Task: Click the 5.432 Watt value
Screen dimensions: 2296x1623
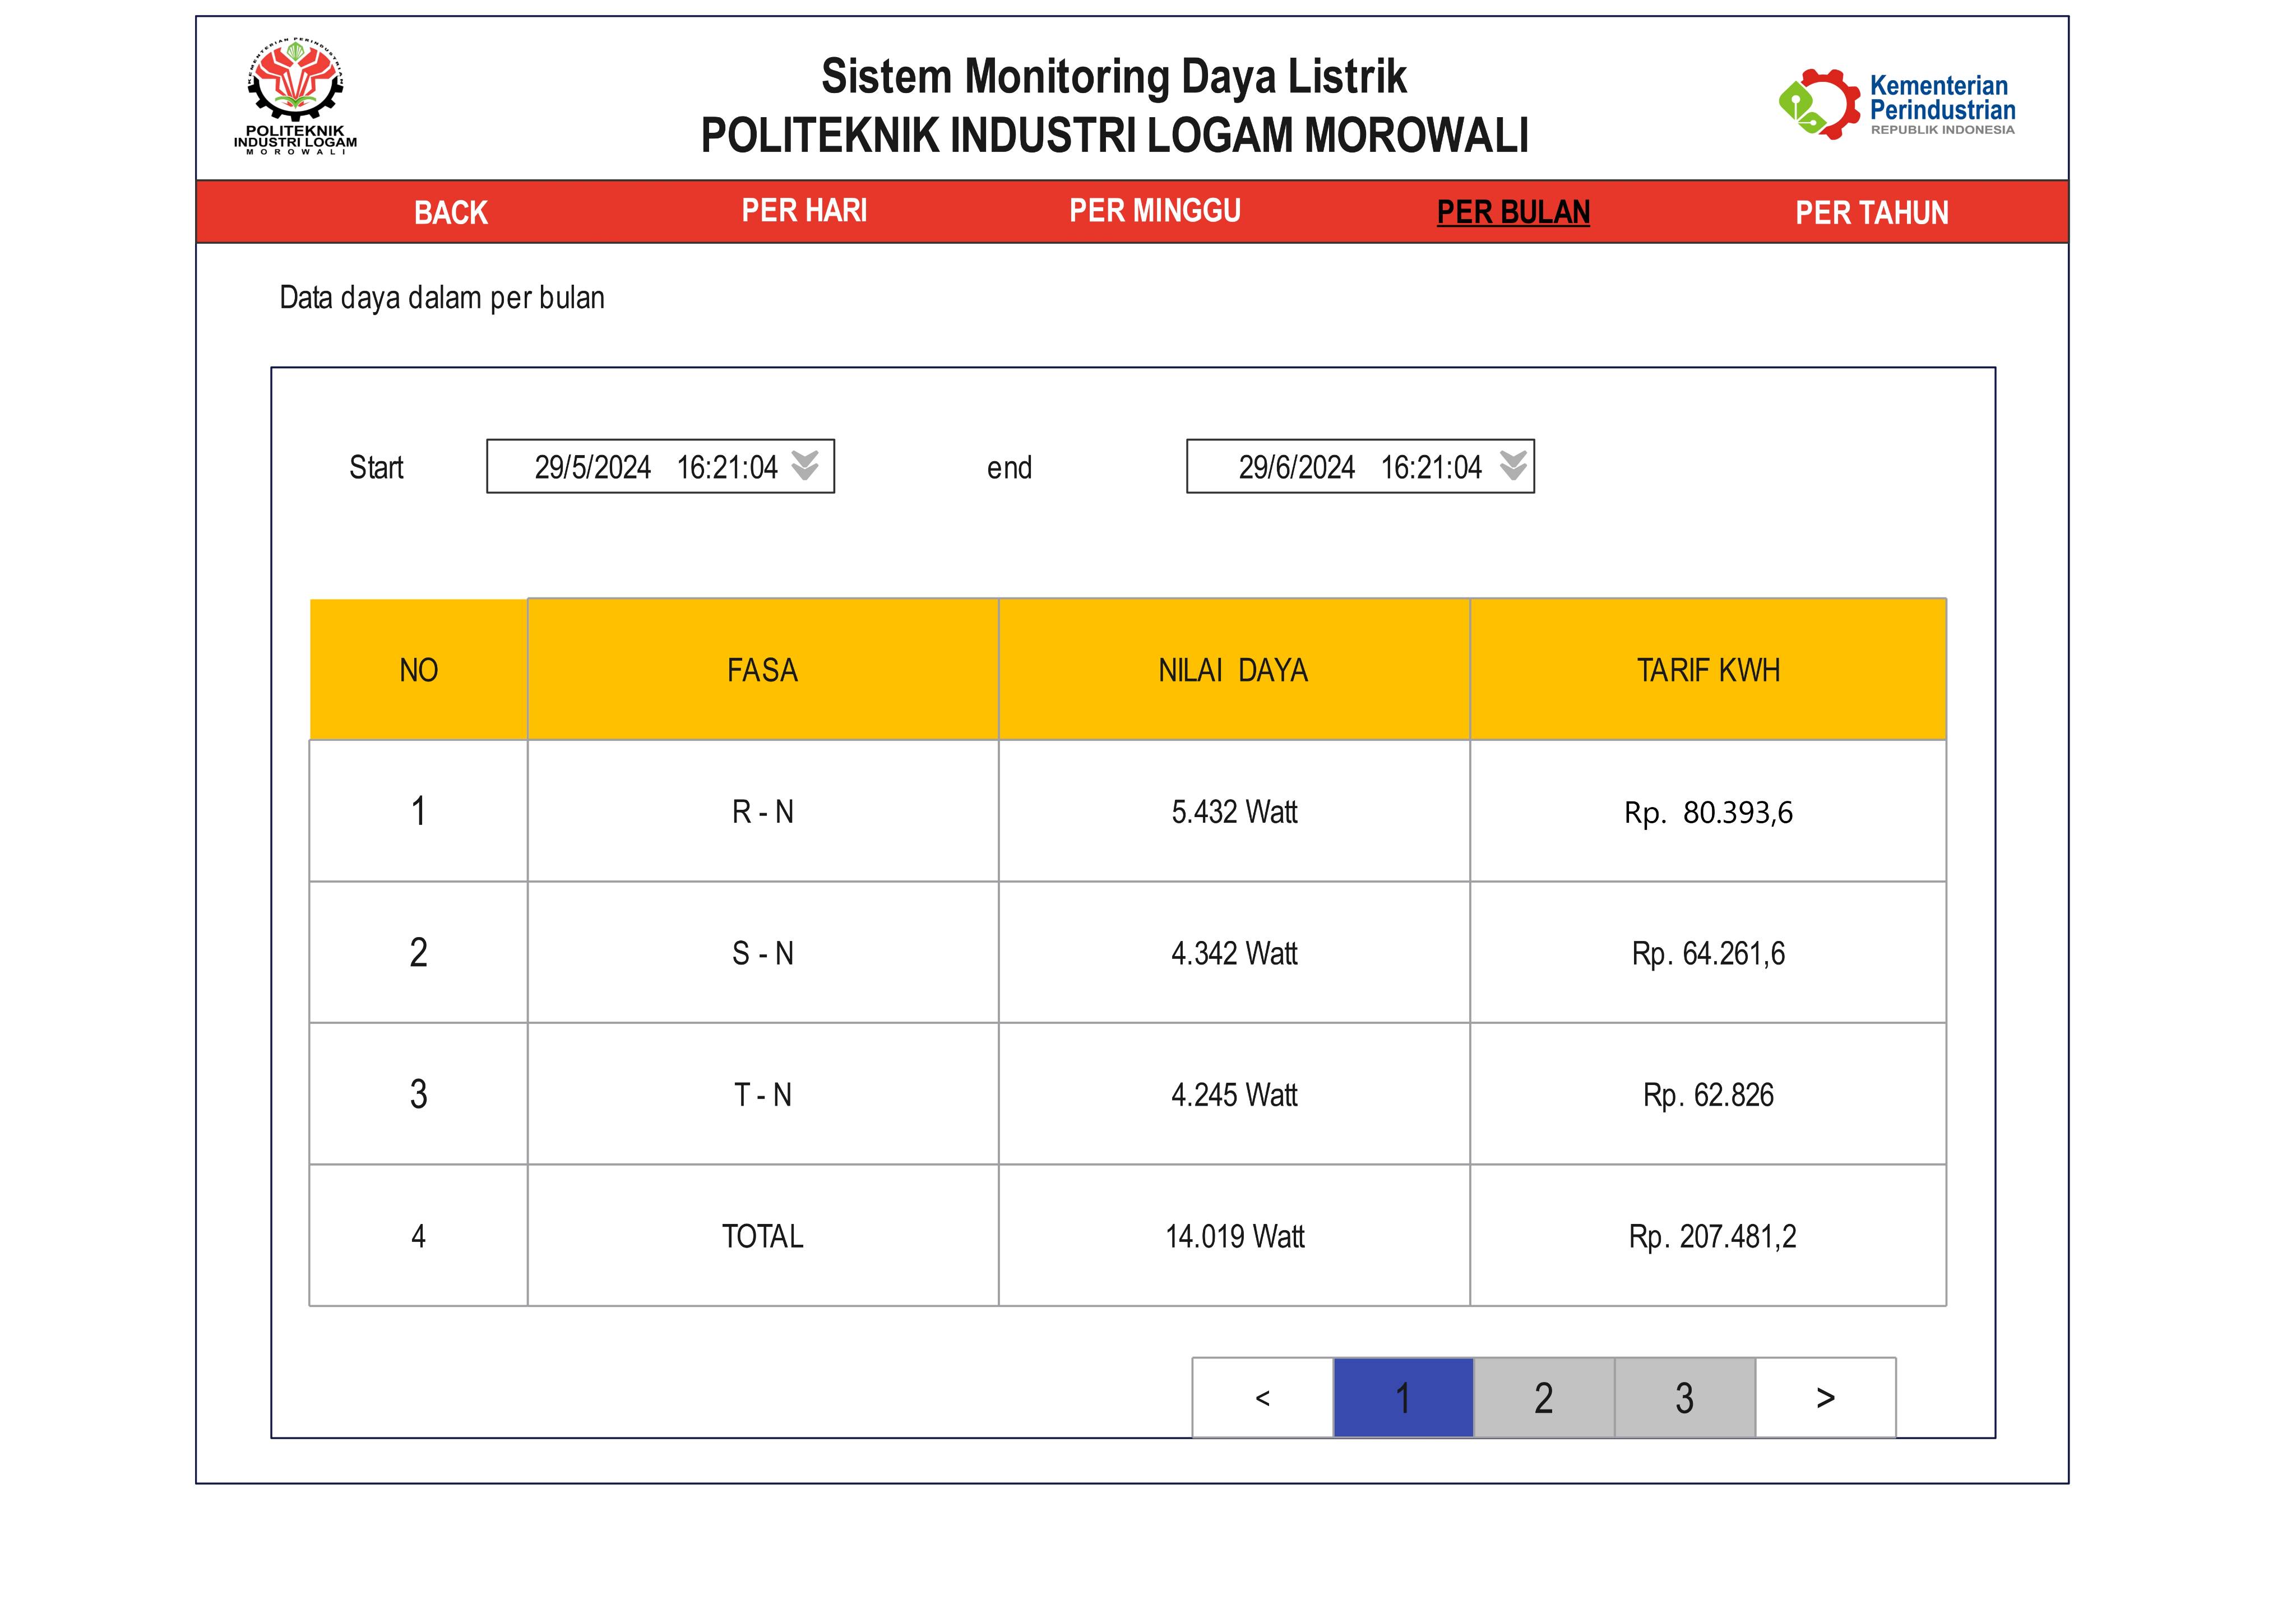Action: (x=1234, y=812)
